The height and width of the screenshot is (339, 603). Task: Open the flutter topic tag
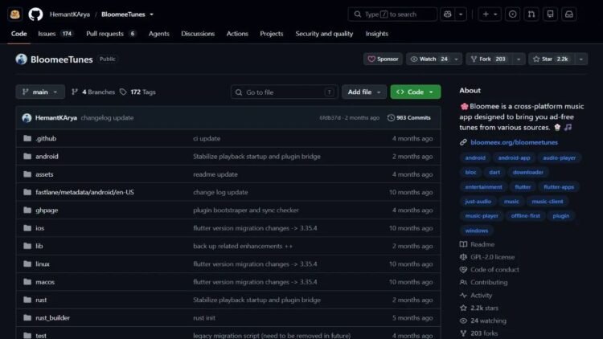pyautogui.click(x=523, y=187)
